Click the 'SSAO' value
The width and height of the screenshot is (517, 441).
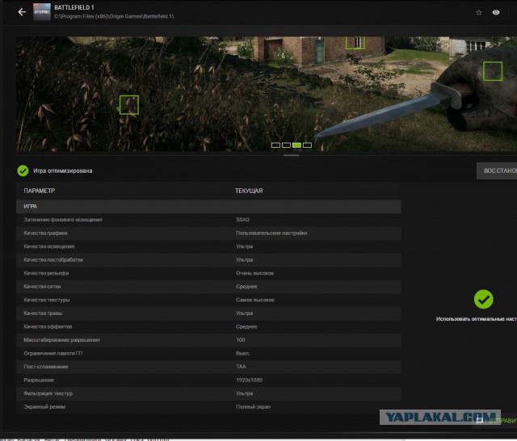[x=242, y=220]
